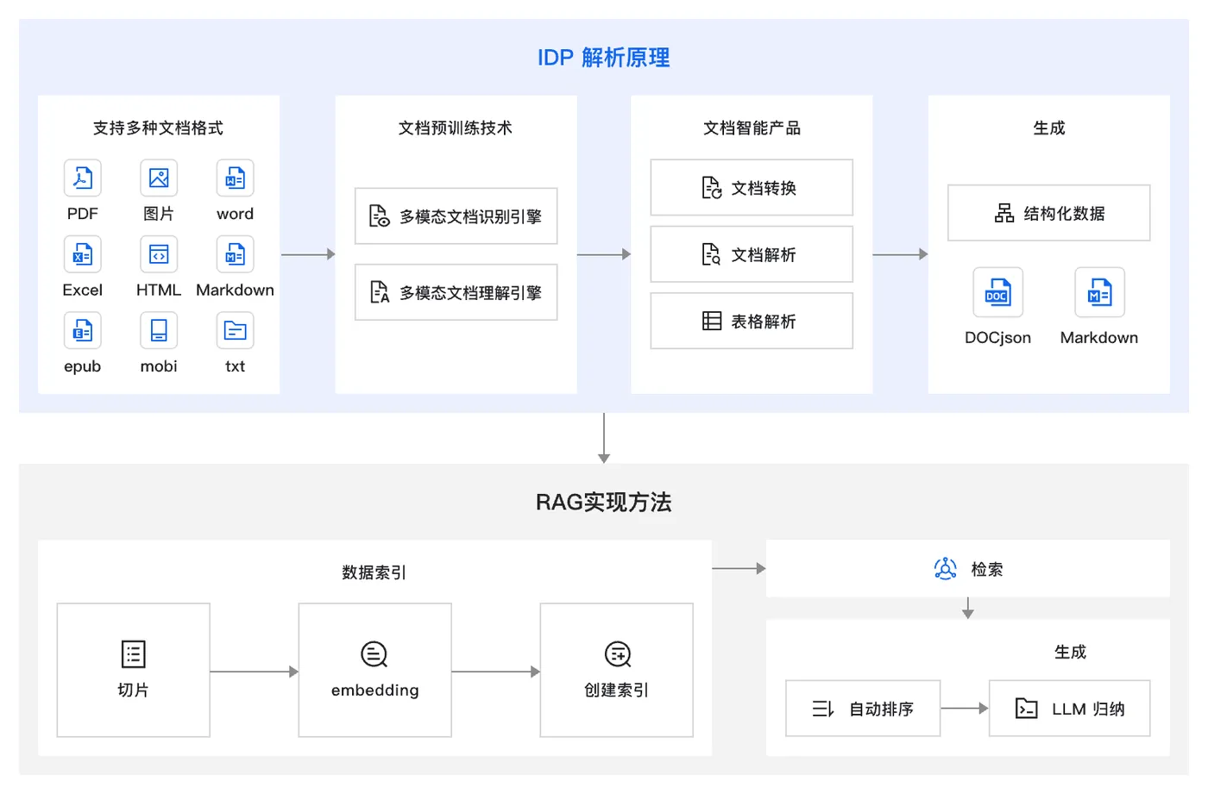The width and height of the screenshot is (1208, 794).
Task: Click the HTML label text
Action: coord(159,291)
